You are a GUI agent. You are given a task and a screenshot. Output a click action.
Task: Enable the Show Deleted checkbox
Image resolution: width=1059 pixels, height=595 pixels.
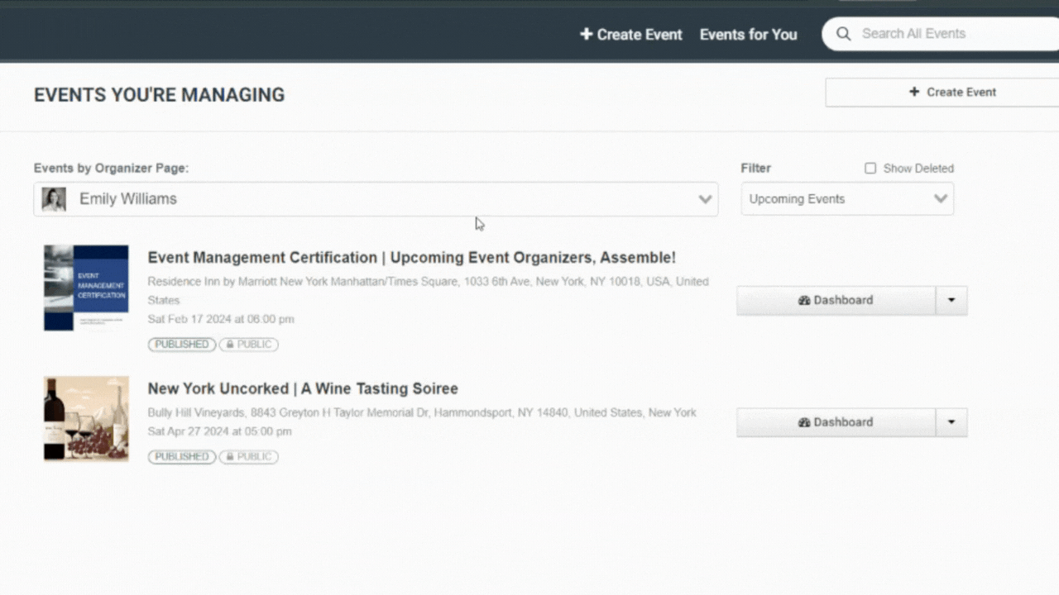(870, 168)
